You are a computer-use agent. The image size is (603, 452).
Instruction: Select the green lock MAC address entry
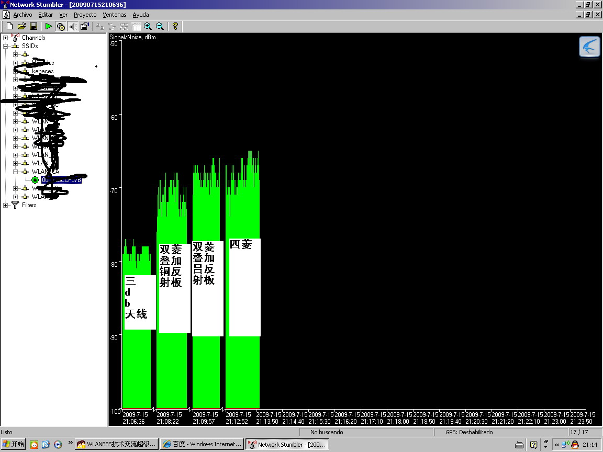click(x=61, y=180)
